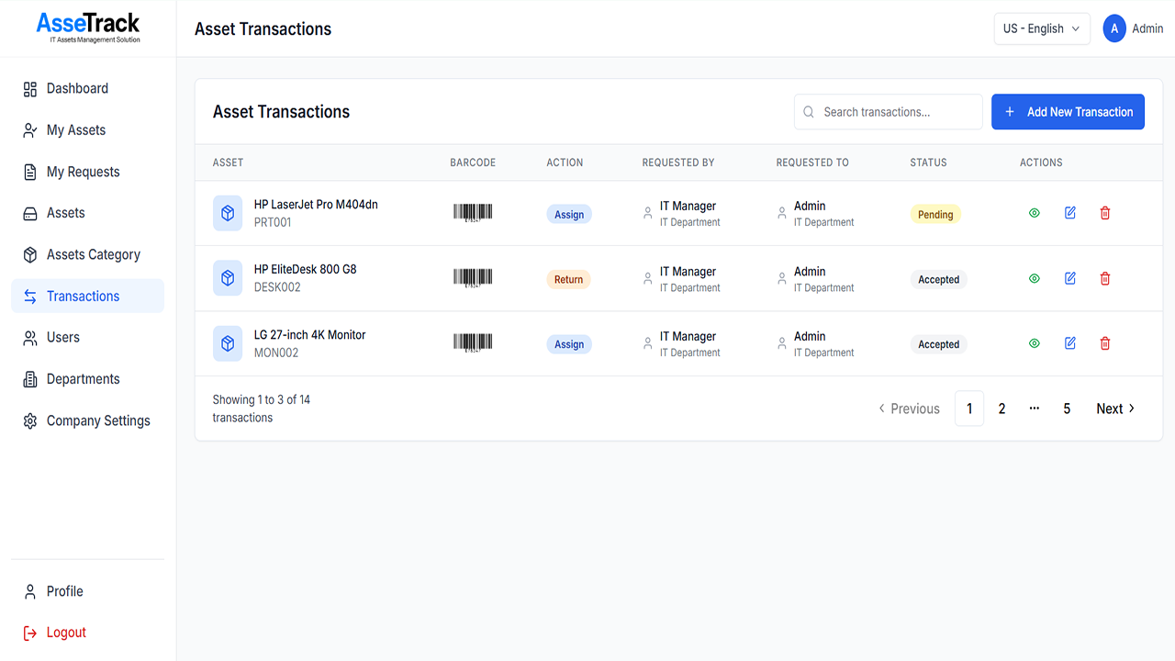Screen dimensions: 1175x661
Task: Click the Admin avatar icon
Action: (1114, 28)
